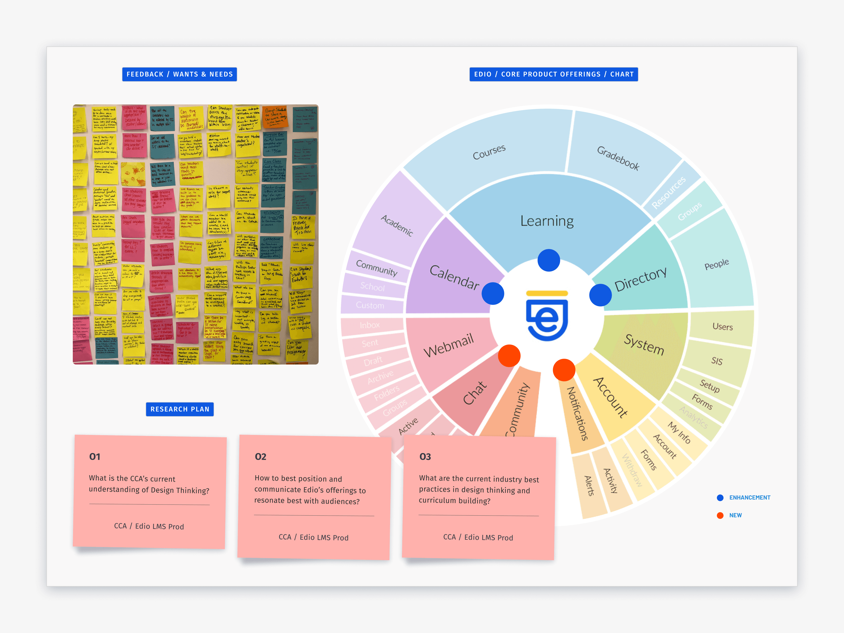Click the Edio logo in the chart center
The width and height of the screenshot is (844, 633).
(x=547, y=316)
